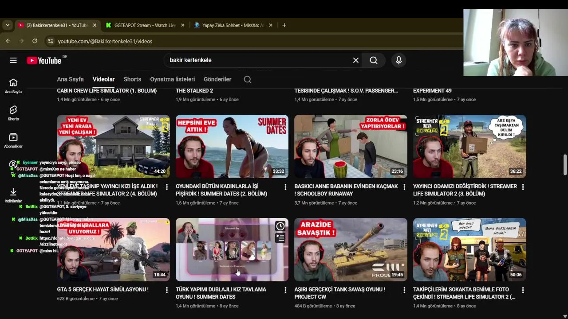Open İndirilenler in the left sidebar
The height and width of the screenshot is (319, 568).
[x=13, y=195]
